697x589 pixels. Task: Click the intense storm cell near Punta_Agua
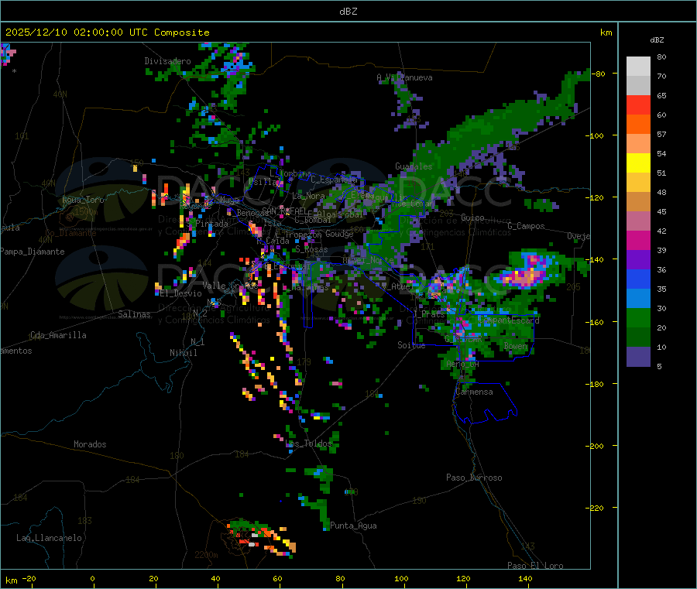click(x=261, y=539)
